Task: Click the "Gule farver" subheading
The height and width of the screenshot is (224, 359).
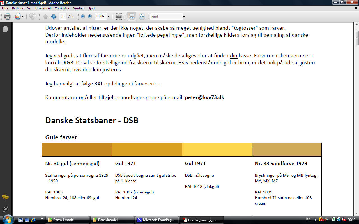Action: 61,137
